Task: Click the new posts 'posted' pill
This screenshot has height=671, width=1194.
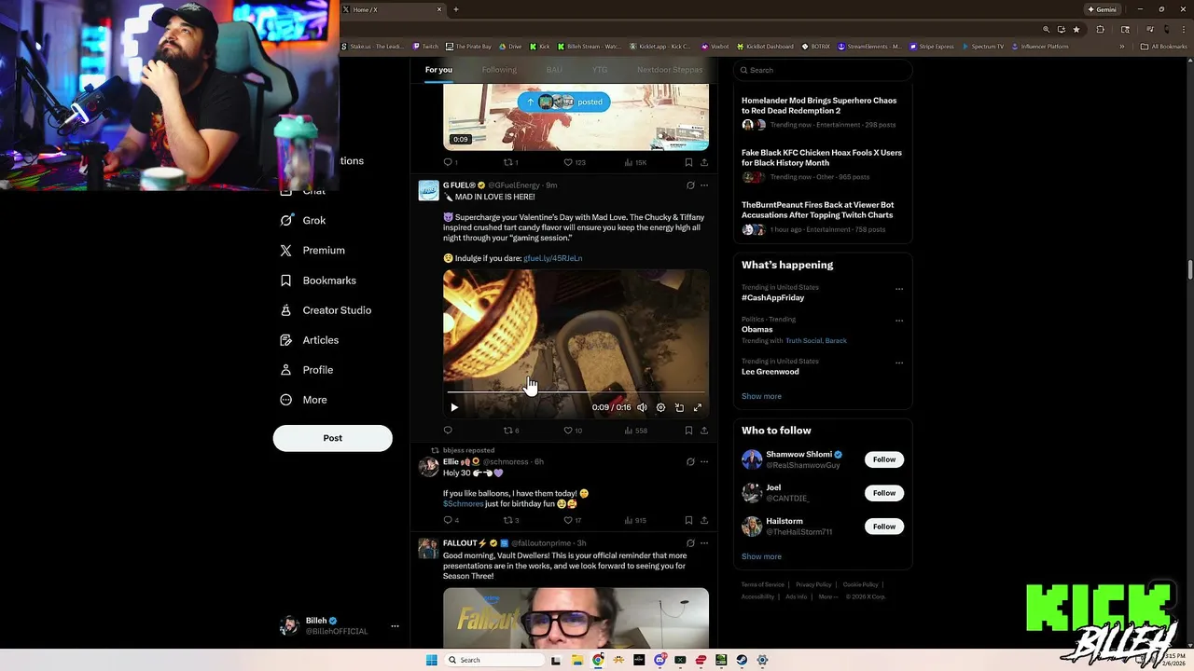Action: click(x=563, y=102)
